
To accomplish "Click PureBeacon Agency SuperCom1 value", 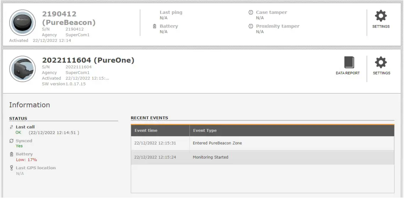I will click(77, 35).
